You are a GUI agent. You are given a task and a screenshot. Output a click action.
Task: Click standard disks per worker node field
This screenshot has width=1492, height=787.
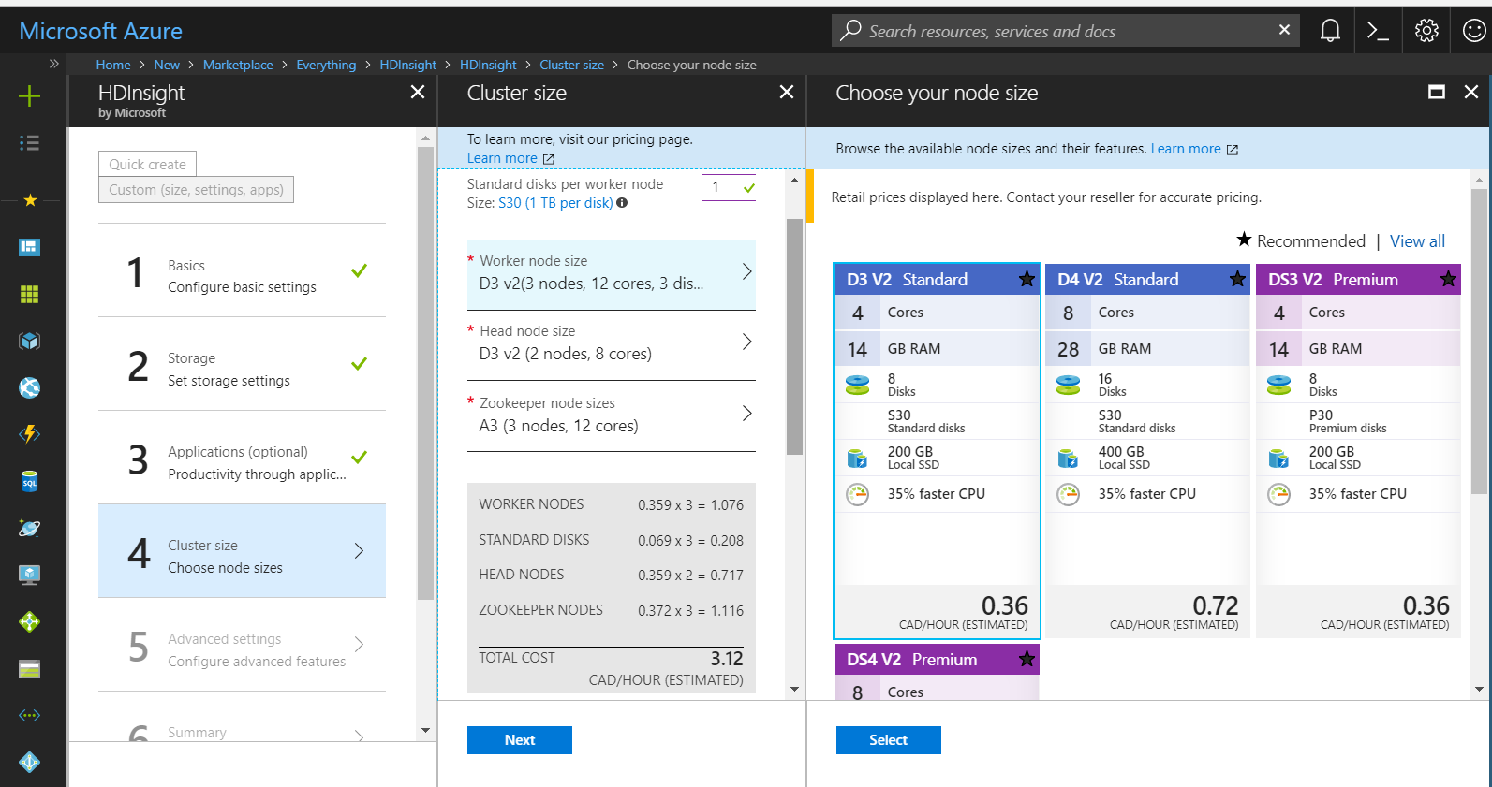pos(729,187)
